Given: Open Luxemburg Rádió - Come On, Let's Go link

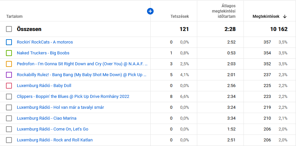Looking at the screenshot, I should point(53,129).
